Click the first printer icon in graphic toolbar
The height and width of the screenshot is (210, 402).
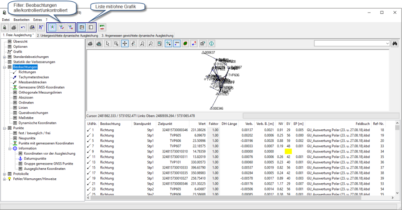click(90, 44)
